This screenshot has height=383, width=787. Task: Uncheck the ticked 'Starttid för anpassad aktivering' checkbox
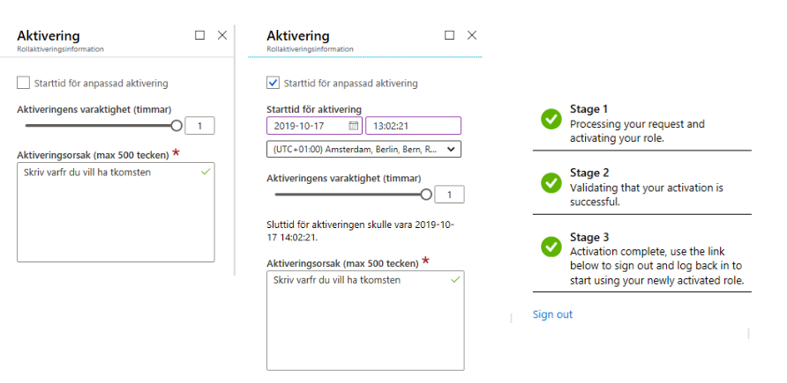tap(273, 83)
